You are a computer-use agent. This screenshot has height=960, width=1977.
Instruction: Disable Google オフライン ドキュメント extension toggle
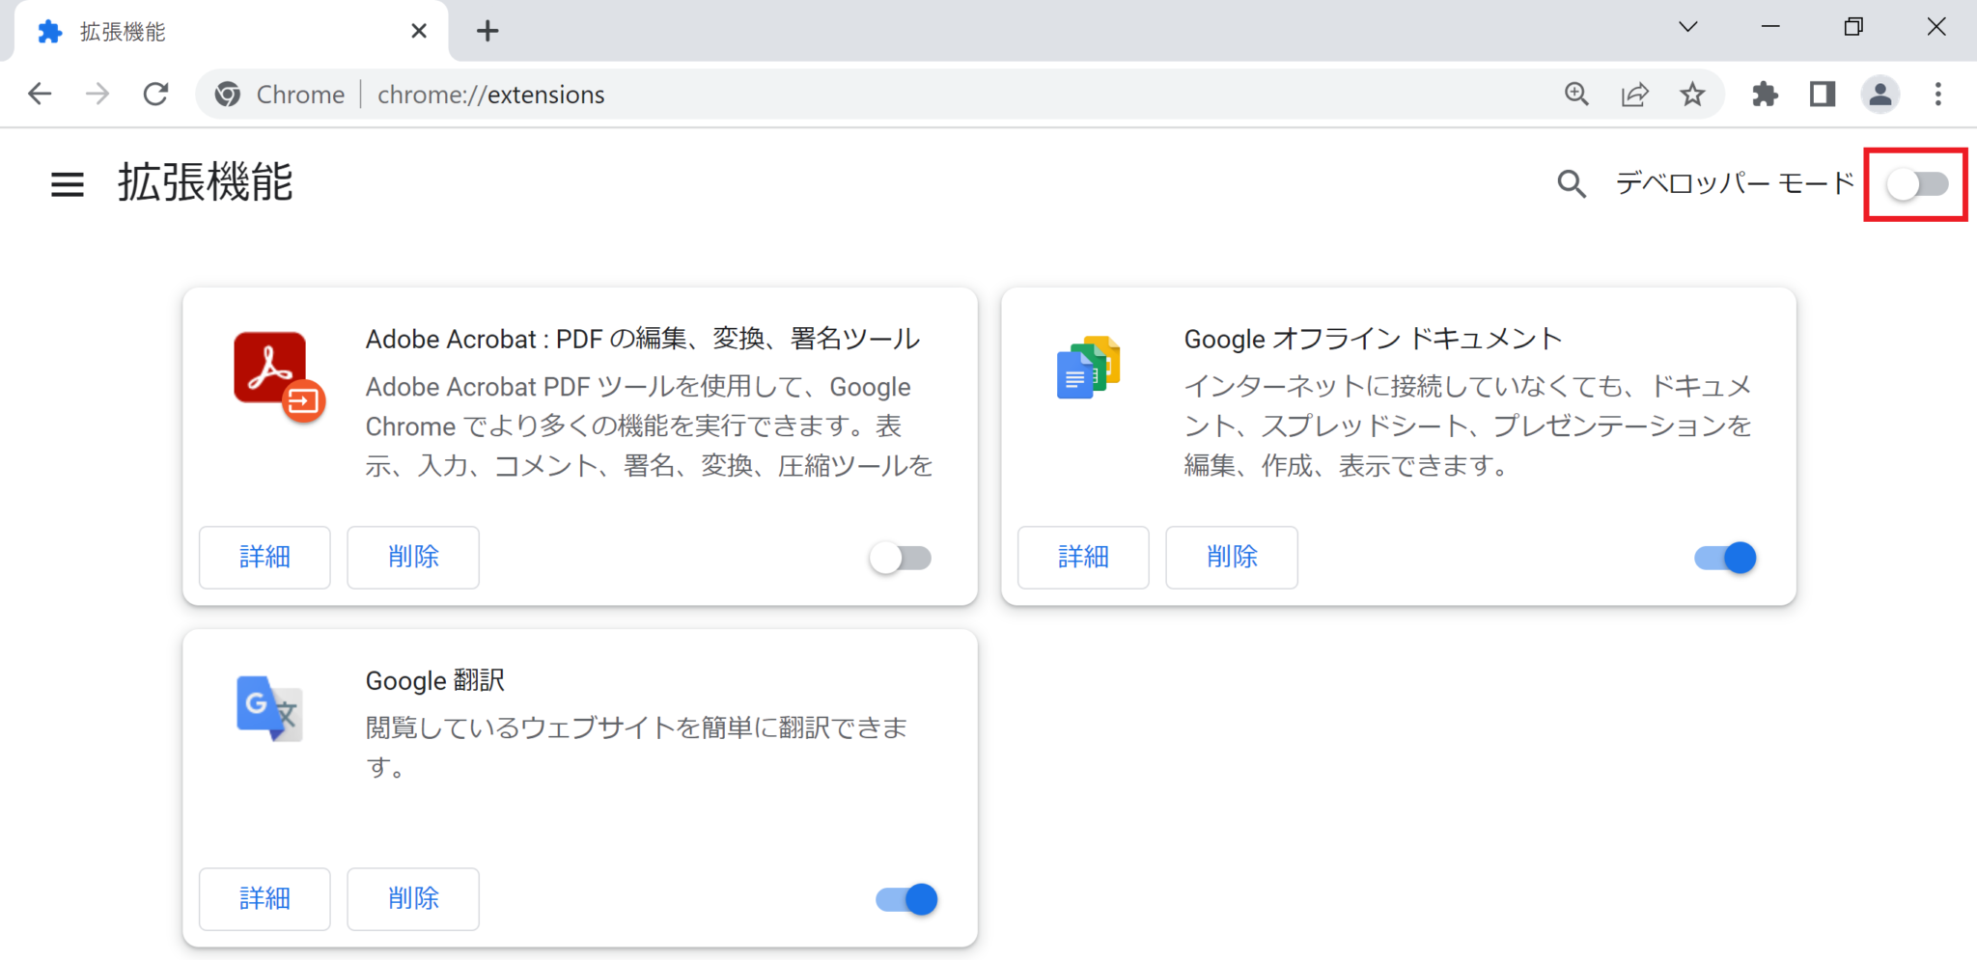1725,558
